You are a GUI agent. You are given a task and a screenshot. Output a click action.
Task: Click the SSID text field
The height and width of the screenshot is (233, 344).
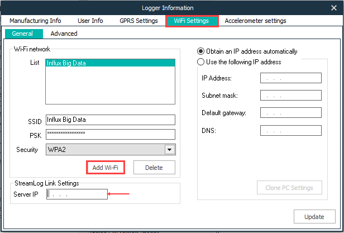pos(111,120)
